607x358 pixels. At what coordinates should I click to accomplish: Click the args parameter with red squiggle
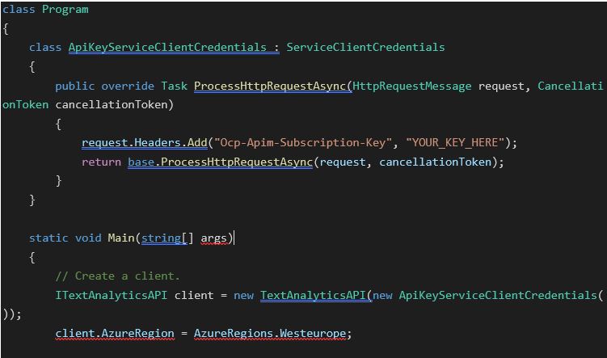click(x=213, y=238)
